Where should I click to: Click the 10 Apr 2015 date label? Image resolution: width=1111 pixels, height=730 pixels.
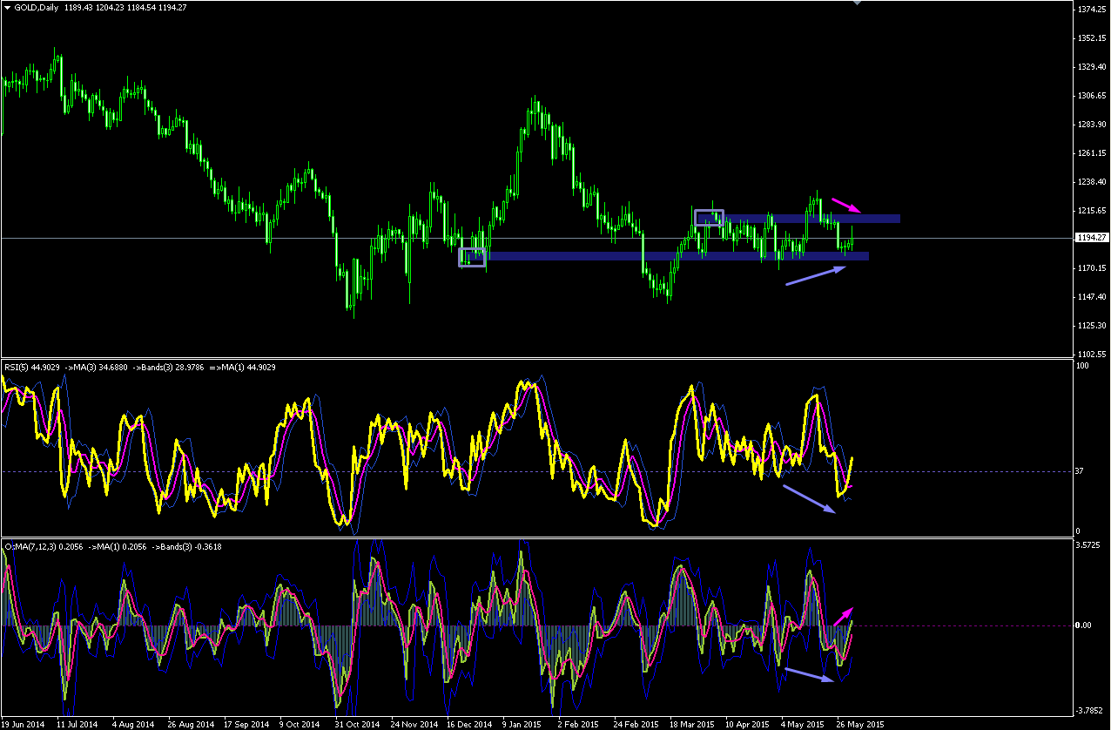(746, 723)
